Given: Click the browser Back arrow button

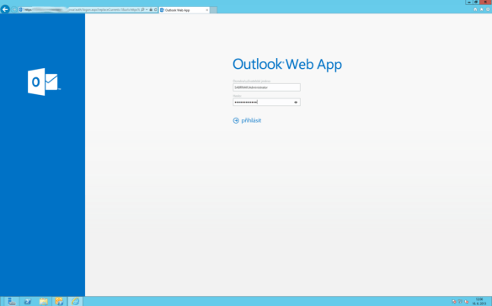Looking at the screenshot, I should (x=5, y=9).
